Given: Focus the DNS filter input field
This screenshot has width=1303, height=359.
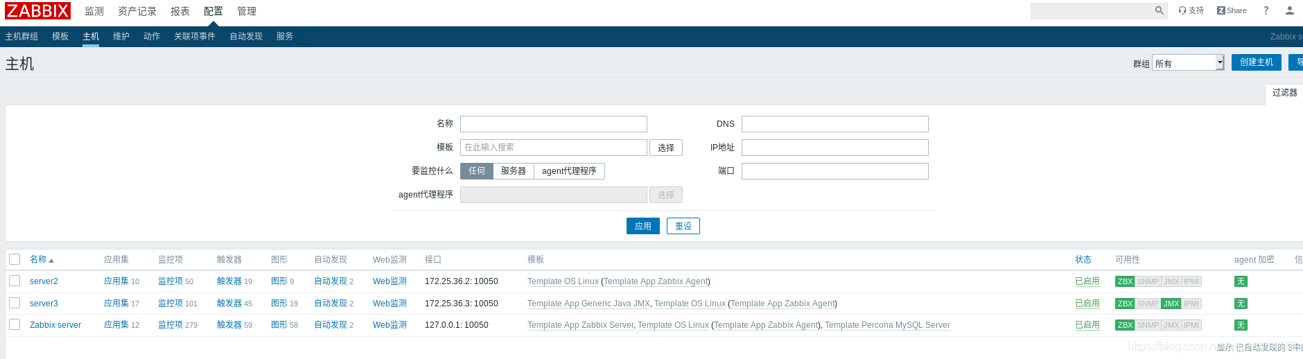Looking at the screenshot, I should (835, 124).
